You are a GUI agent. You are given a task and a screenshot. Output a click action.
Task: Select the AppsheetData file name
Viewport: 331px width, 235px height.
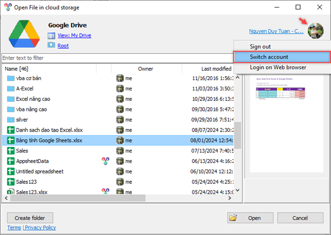[x=33, y=161]
